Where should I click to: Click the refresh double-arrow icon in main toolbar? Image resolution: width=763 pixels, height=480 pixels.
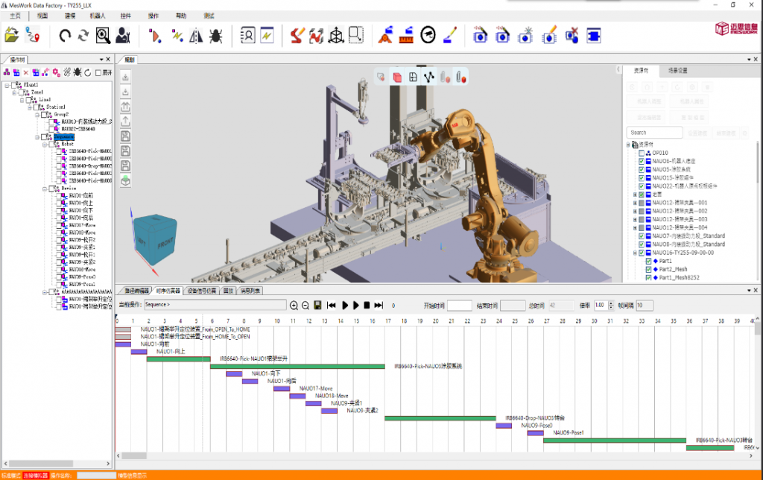[83, 36]
